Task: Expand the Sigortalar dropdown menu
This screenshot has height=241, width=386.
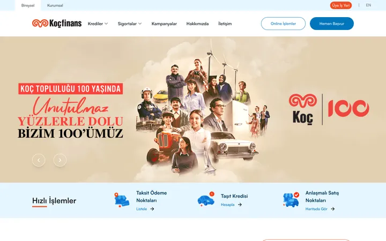Action: coord(130,24)
